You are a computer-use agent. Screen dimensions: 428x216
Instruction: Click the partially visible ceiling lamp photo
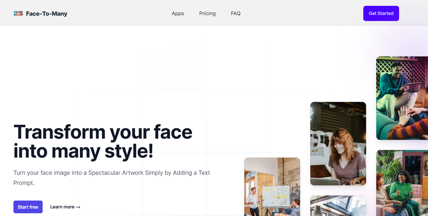338,206
